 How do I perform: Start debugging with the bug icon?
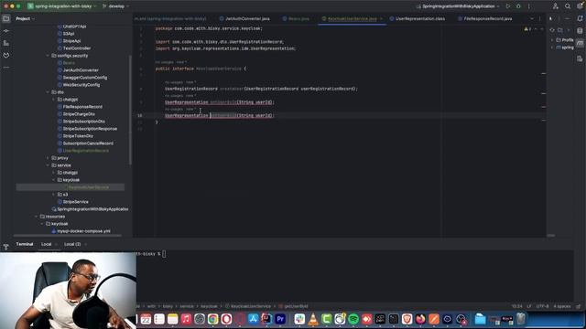click(518, 6)
